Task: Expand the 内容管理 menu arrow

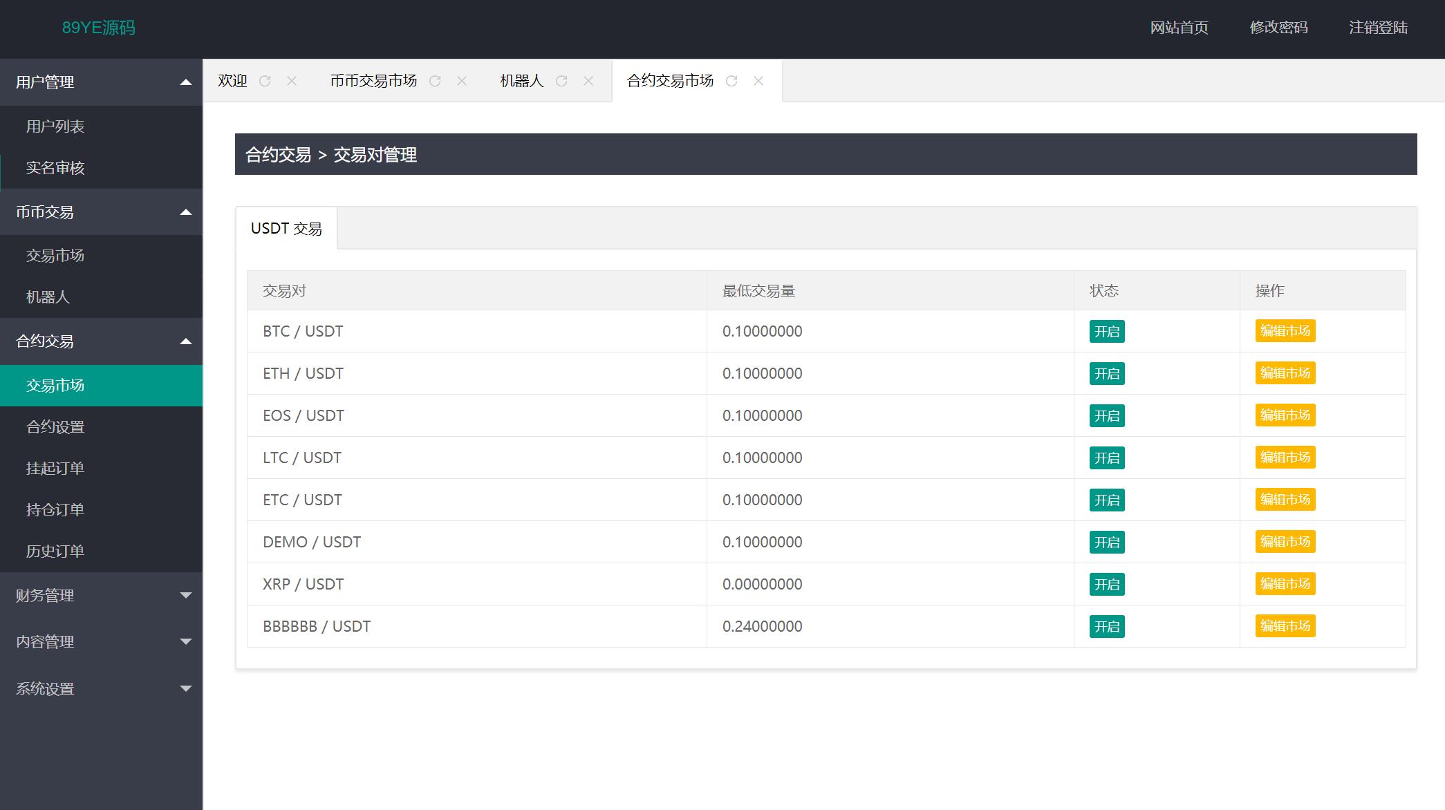Action: point(185,641)
